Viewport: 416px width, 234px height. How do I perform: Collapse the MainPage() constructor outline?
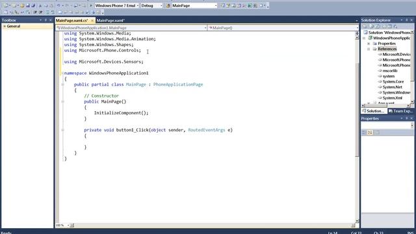(62, 101)
